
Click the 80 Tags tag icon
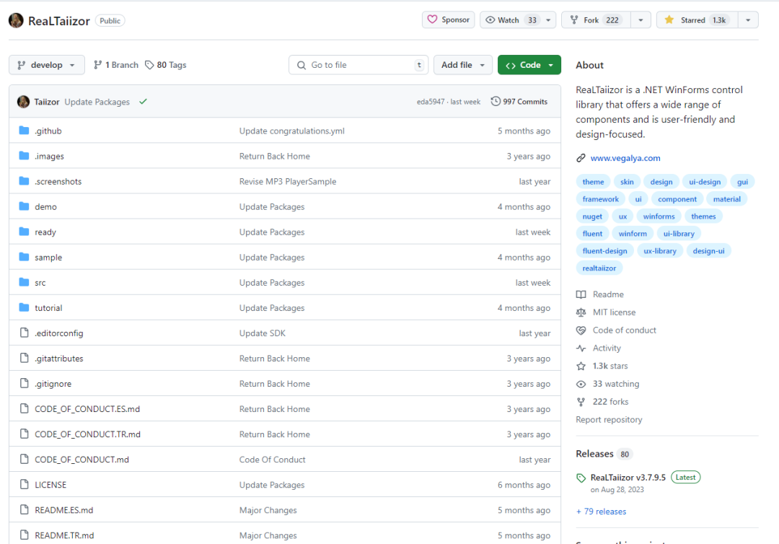[149, 65]
